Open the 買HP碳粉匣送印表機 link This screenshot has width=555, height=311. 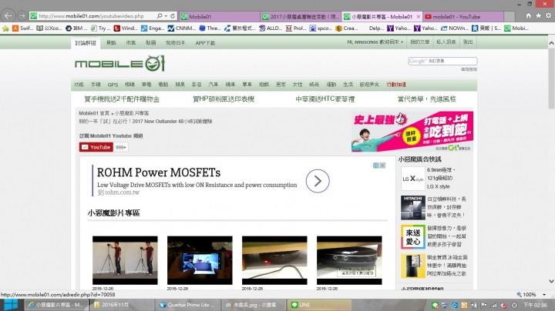(x=224, y=99)
